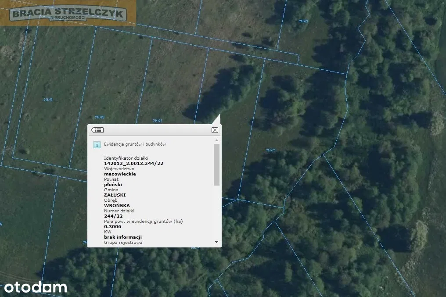
Task: Click the 'ZAŁUSKI' gmina value
Action: [114, 195]
